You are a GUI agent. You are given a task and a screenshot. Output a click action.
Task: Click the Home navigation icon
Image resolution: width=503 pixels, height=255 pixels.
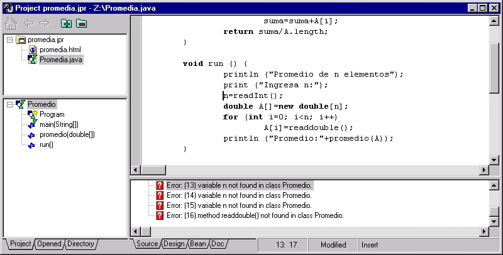click(x=11, y=24)
